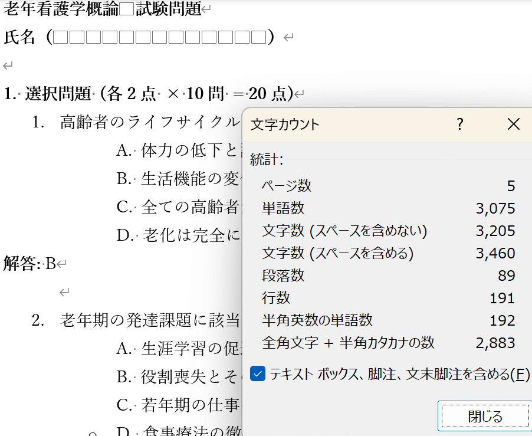The width and height of the screenshot is (532, 436).
Task: Click the 行数 value 191
Action: (x=503, y=297)
